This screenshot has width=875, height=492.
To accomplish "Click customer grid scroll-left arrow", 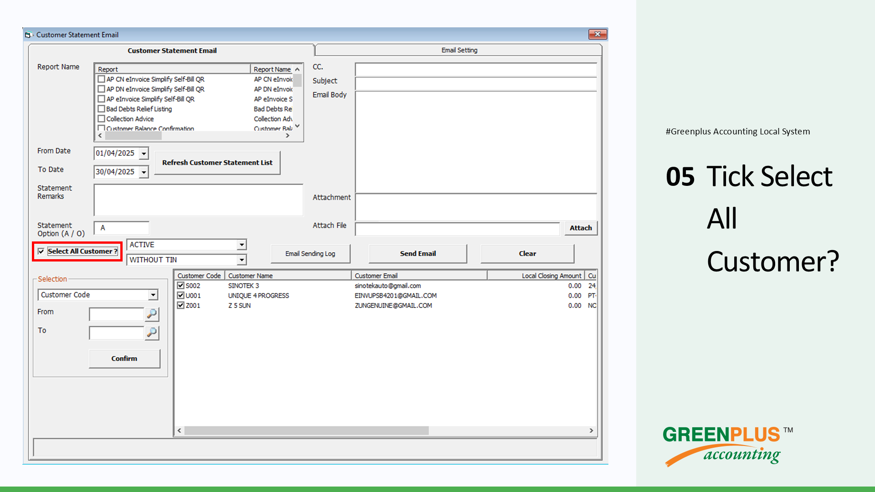I will click(180, 430).
